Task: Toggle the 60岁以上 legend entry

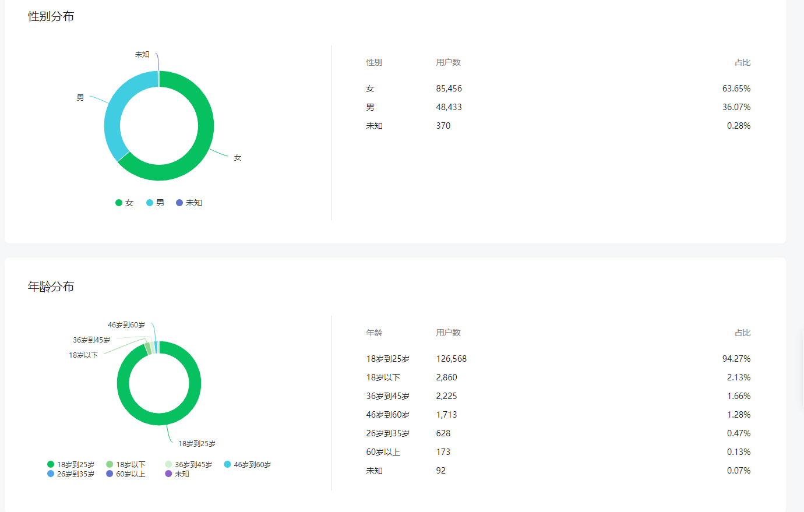Action: [125, 474]
